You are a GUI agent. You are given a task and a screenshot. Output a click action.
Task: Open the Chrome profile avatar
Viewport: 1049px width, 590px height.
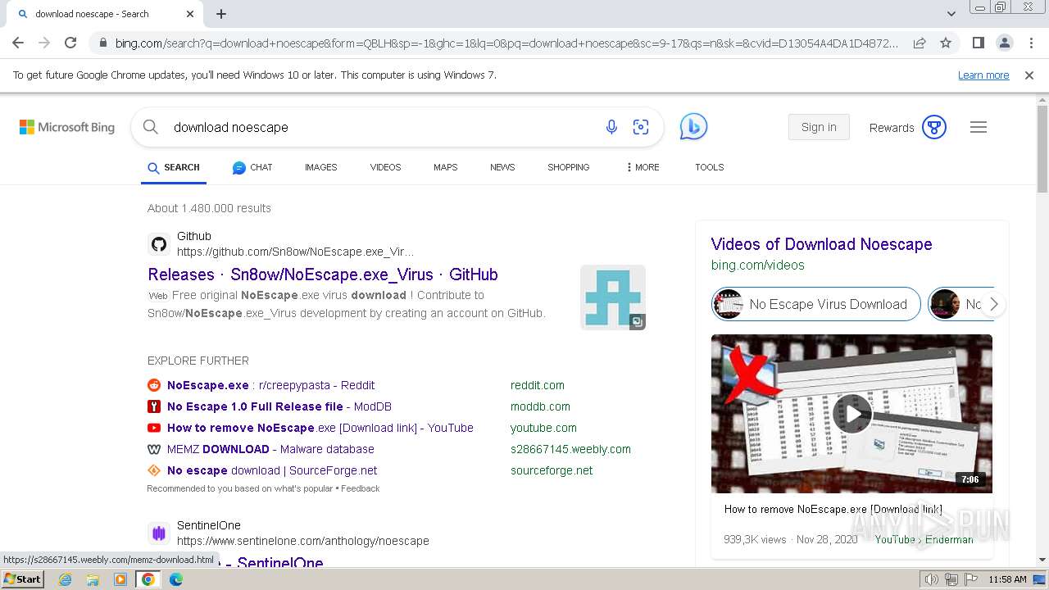point(1004,43)
